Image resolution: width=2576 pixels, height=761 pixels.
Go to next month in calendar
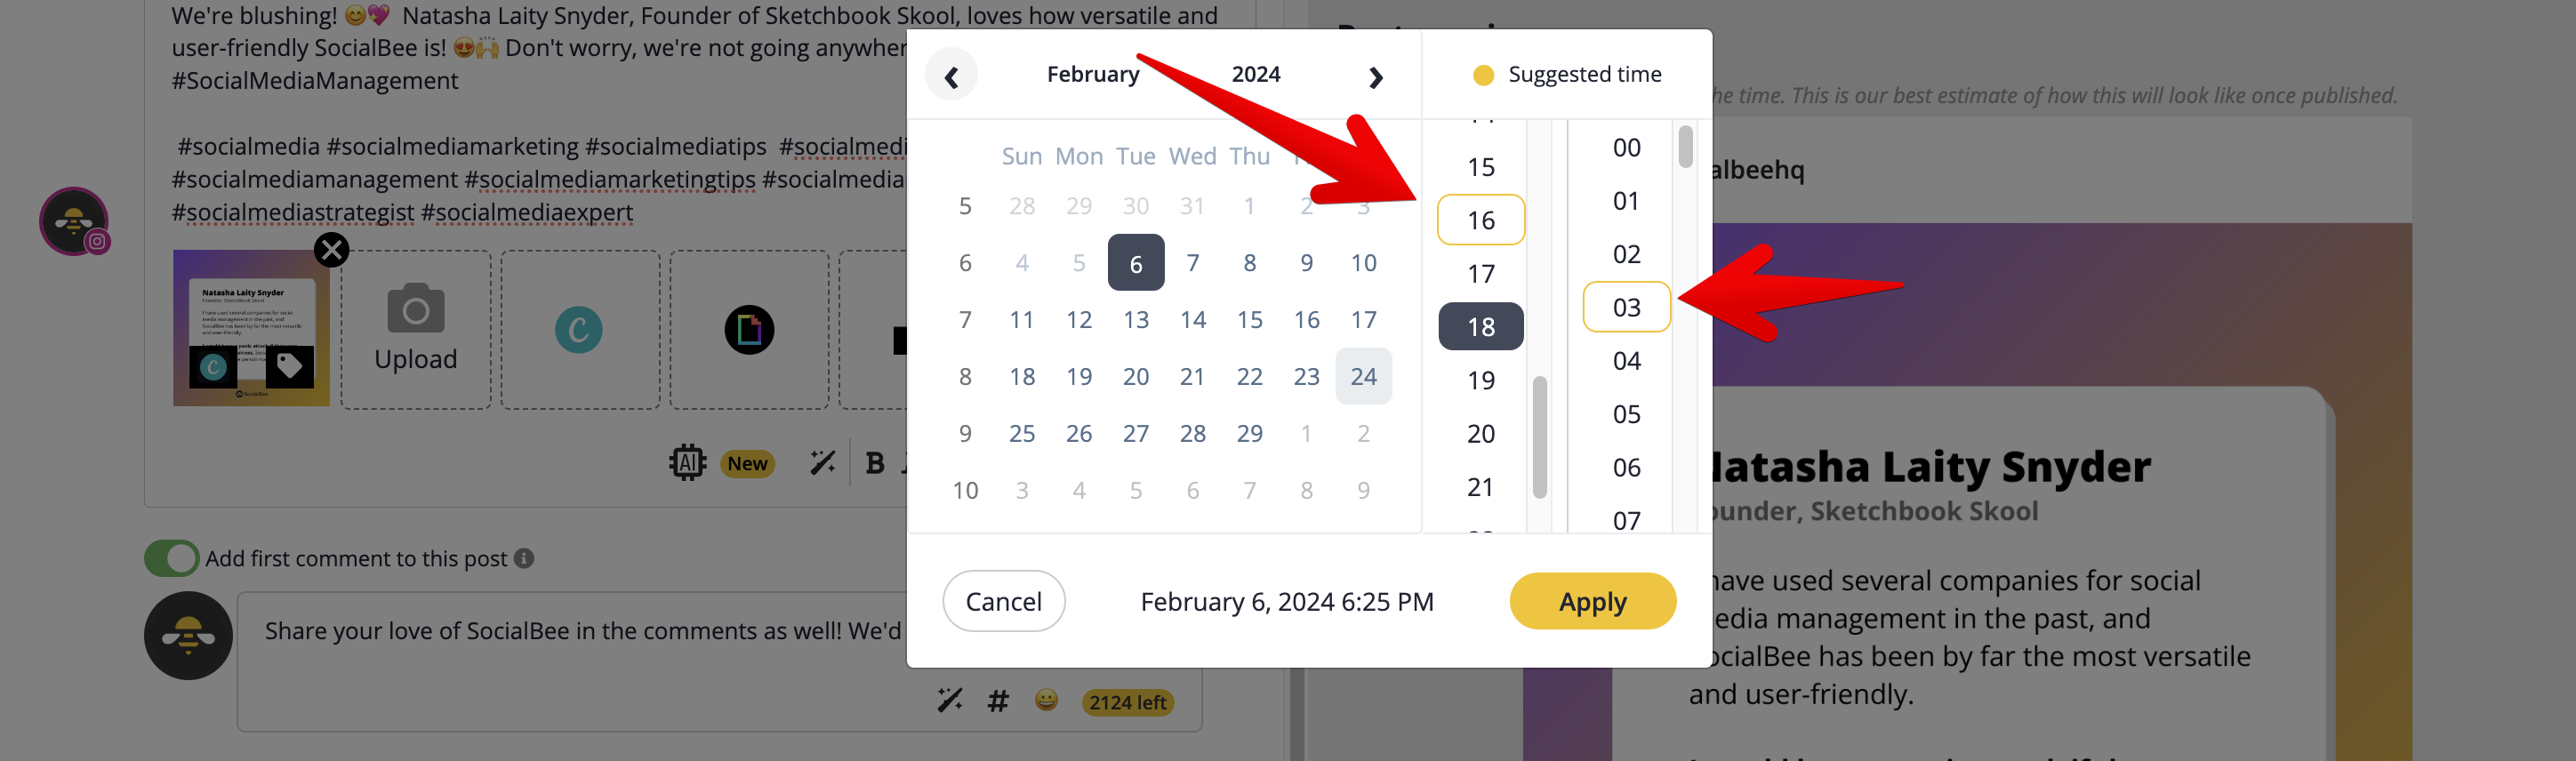pyautogui.click(x=1375, y=77)
